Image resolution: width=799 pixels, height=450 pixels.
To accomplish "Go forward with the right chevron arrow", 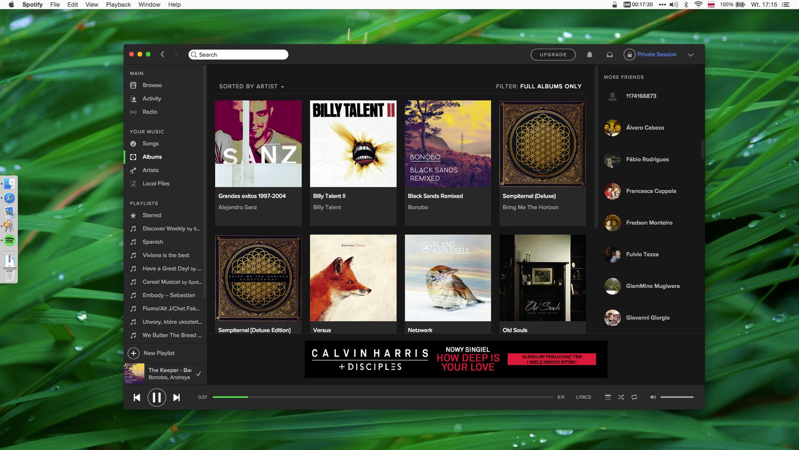I will [x=176, y=54].
